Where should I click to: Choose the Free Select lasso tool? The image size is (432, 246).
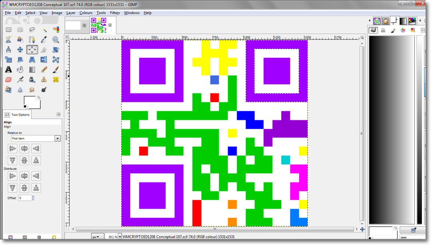coord(32,30)
